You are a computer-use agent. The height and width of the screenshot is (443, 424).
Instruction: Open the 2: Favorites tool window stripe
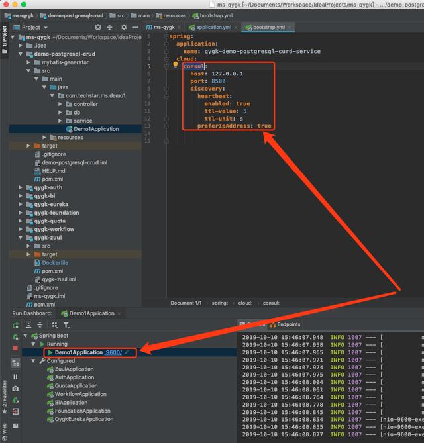coord(5,397)
